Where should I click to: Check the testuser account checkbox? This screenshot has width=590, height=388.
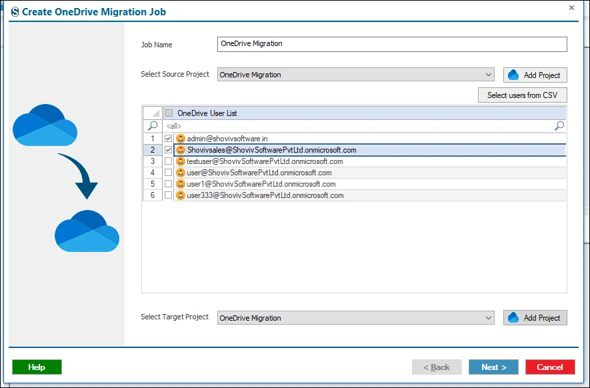tap(168, 161)
